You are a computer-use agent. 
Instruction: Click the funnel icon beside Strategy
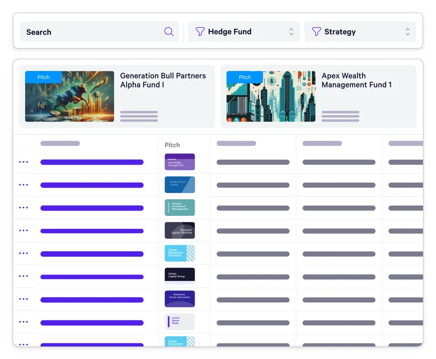point(316,32)
